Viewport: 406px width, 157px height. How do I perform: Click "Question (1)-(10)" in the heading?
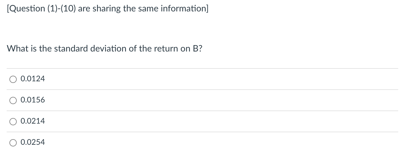(x=41, y=9)
